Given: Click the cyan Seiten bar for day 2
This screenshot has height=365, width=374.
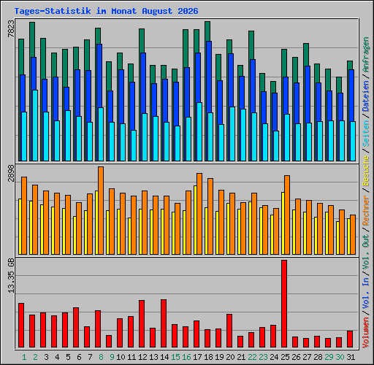Looking at the screenshot, I should (x=35, y=126).
